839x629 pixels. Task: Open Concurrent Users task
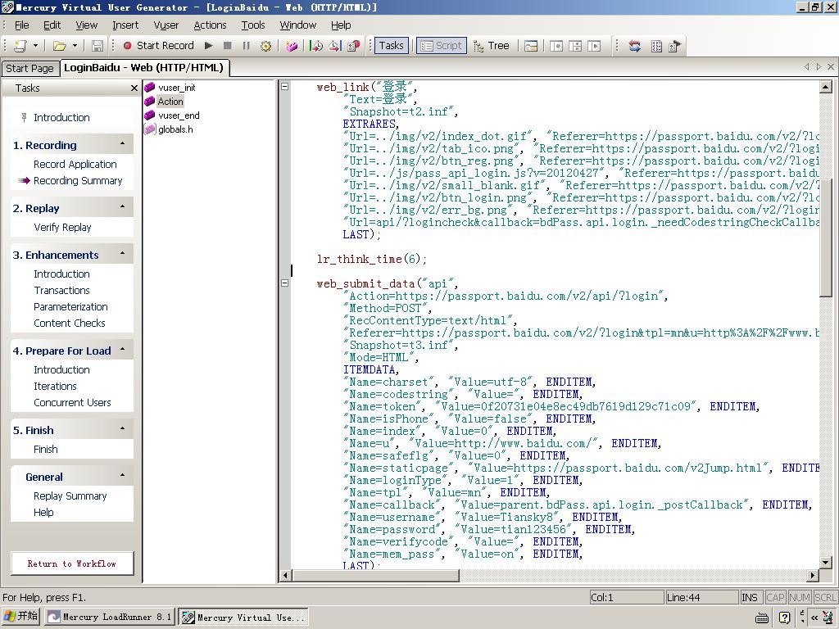click(x=72, y=403)
